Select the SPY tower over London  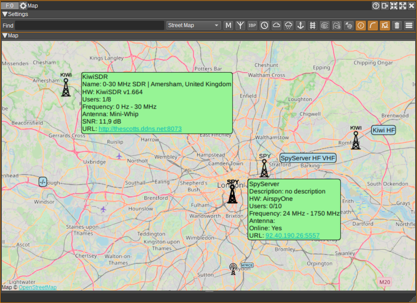[x=232, y=194]
